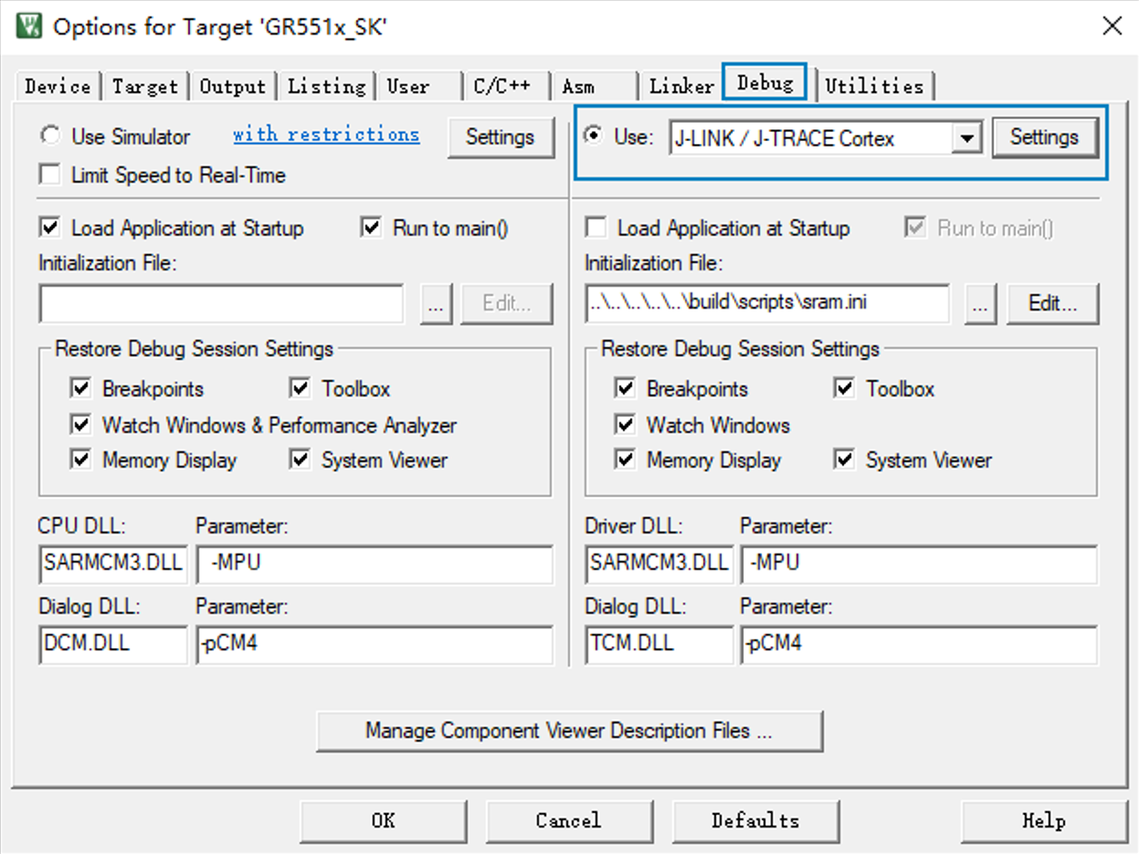The image size is (1139, 854).
Task: Toggle simulator Breakpoints checkbox
Action: click(x=81, y=389)
